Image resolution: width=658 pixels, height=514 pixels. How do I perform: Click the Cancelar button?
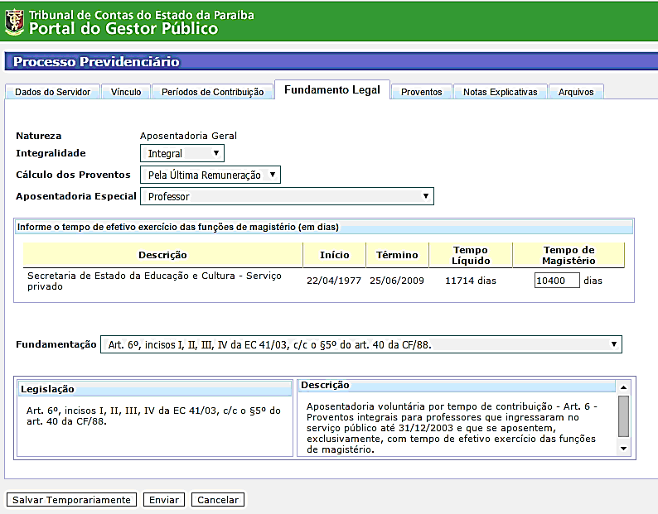[x=218, y=500]
